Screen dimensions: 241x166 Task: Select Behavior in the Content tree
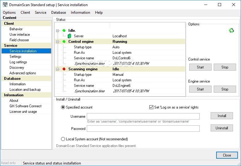[16, 29]
